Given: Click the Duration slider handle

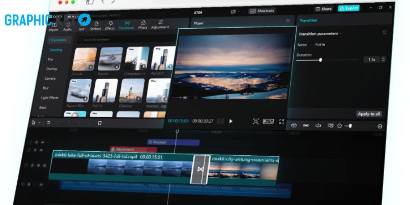Looking at the screenshot, I should [x=321, y=60].
